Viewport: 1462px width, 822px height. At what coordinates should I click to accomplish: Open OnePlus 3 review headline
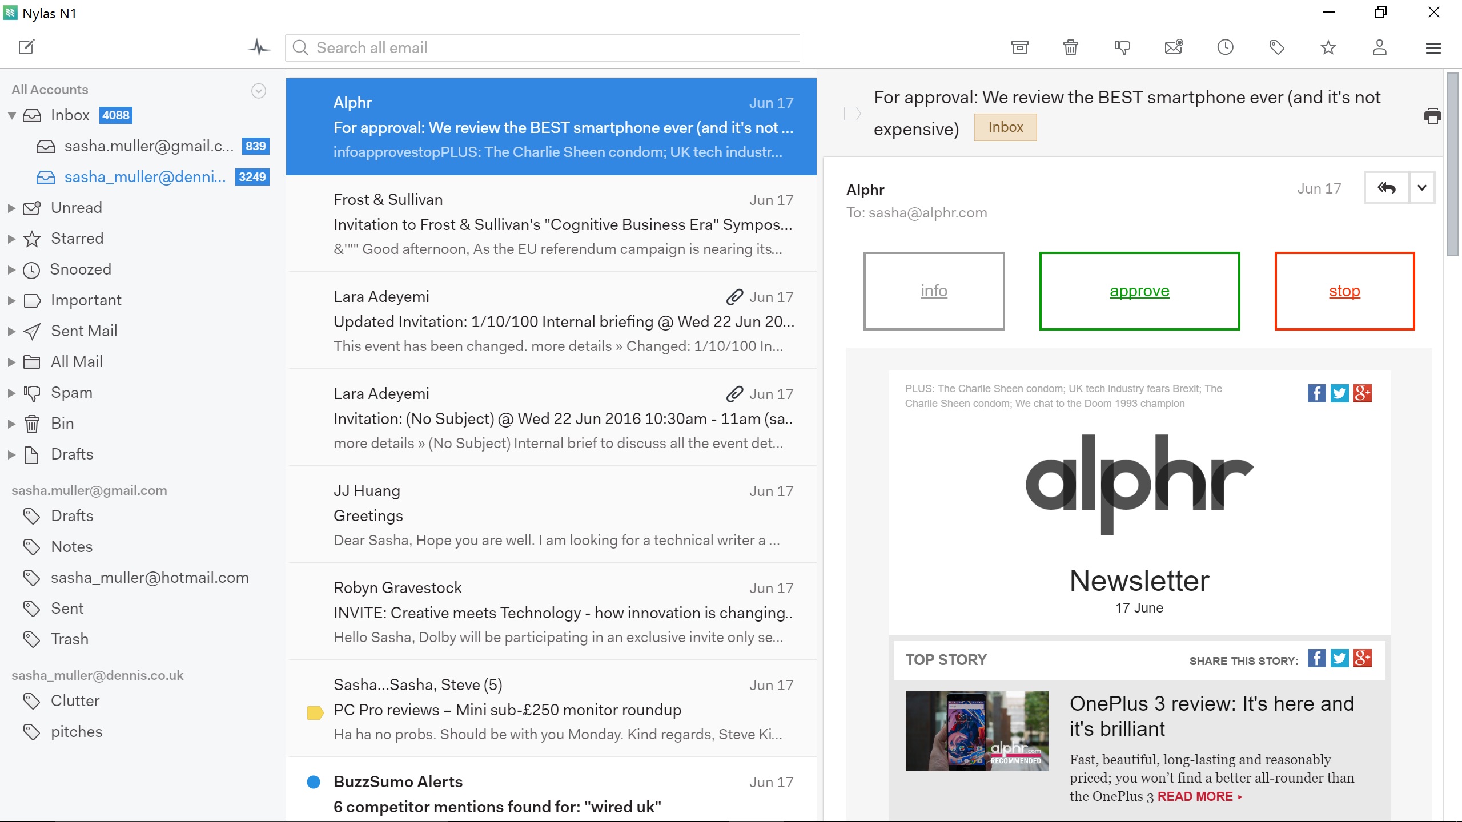click(1211, 716)
